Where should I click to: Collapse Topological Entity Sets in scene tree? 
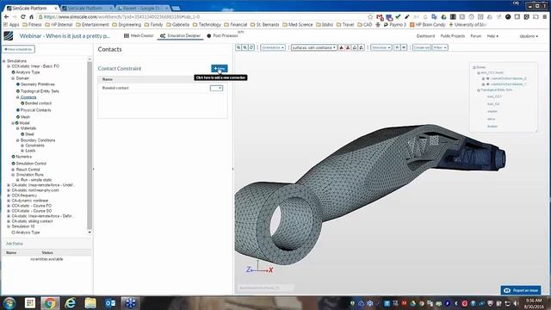(479, 90)
